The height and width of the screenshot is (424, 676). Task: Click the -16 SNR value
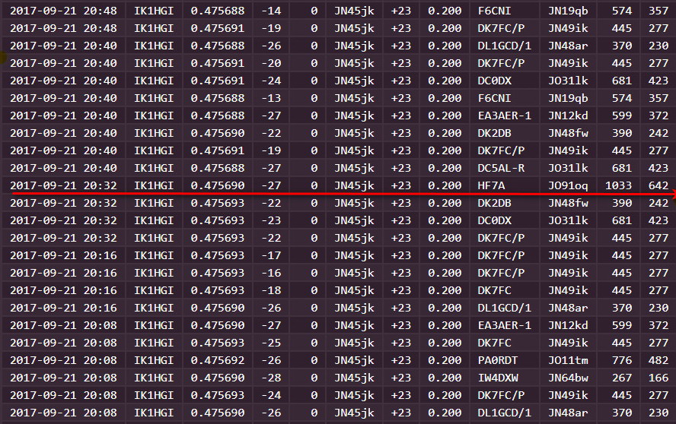(271, 273)
